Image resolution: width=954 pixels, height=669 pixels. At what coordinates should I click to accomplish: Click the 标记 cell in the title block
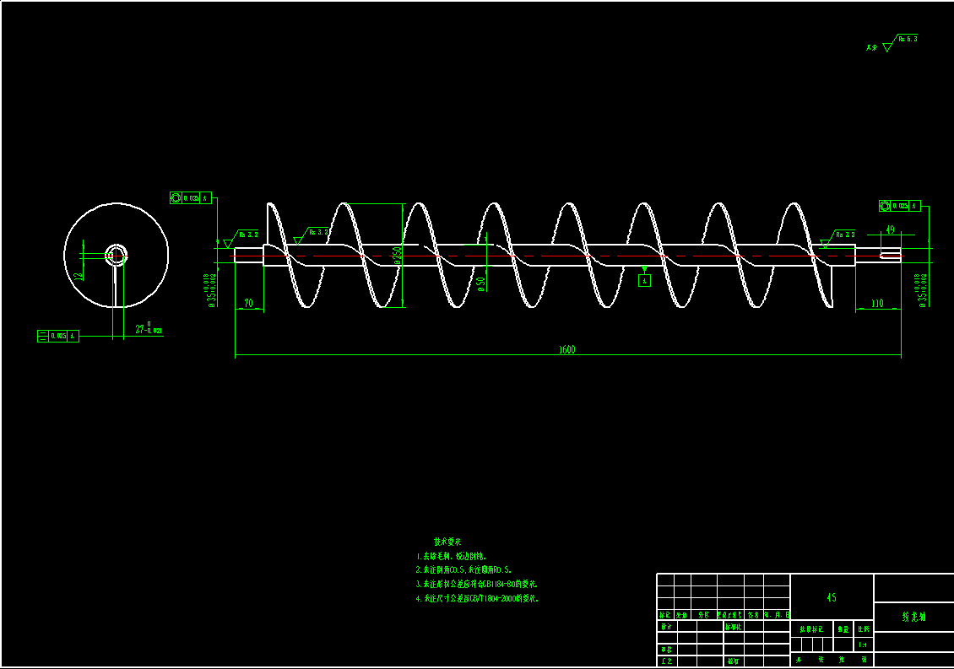click(665, 615)
